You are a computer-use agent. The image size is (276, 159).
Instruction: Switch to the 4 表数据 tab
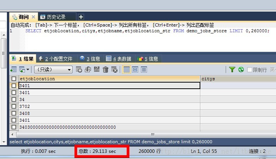coord(119,59)
